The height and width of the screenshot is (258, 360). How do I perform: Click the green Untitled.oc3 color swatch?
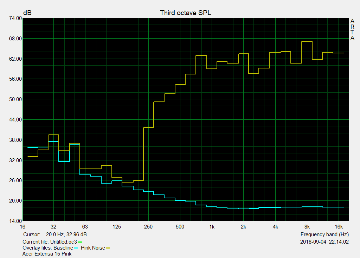pyautogui.click(x=80, y=242)
